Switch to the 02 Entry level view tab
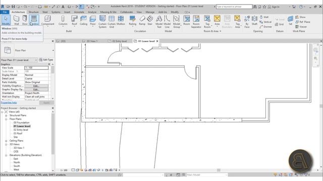 [x=118, y=41]
